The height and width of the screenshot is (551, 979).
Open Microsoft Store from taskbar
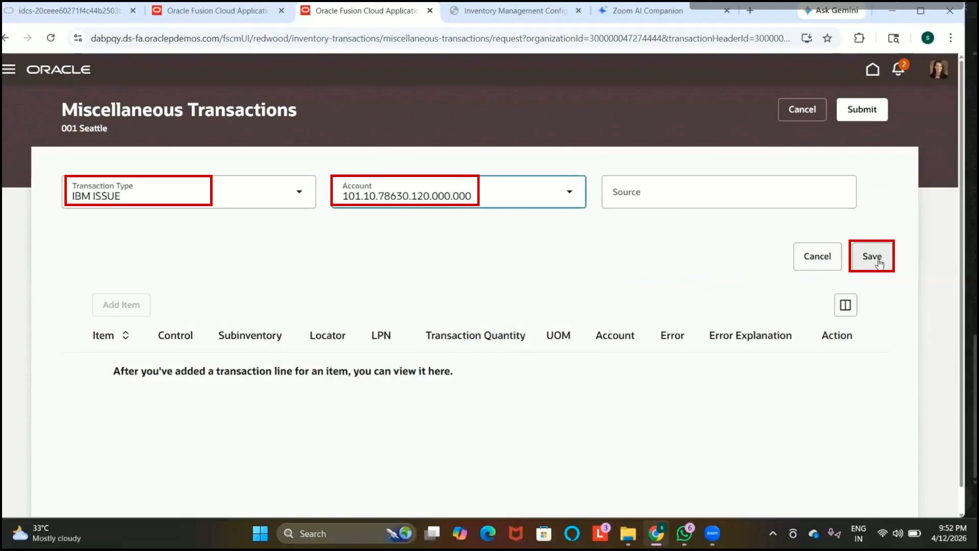coord(544,534)
